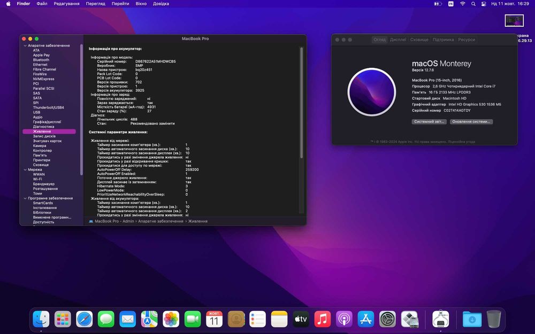
Task: Open Reminders from the Dock
Action: [258, 320]
